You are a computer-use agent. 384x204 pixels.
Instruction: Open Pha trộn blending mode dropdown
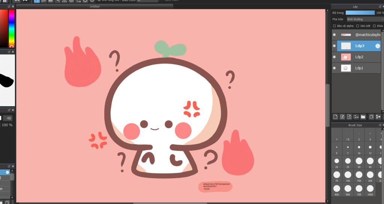(x=365, y=19)
